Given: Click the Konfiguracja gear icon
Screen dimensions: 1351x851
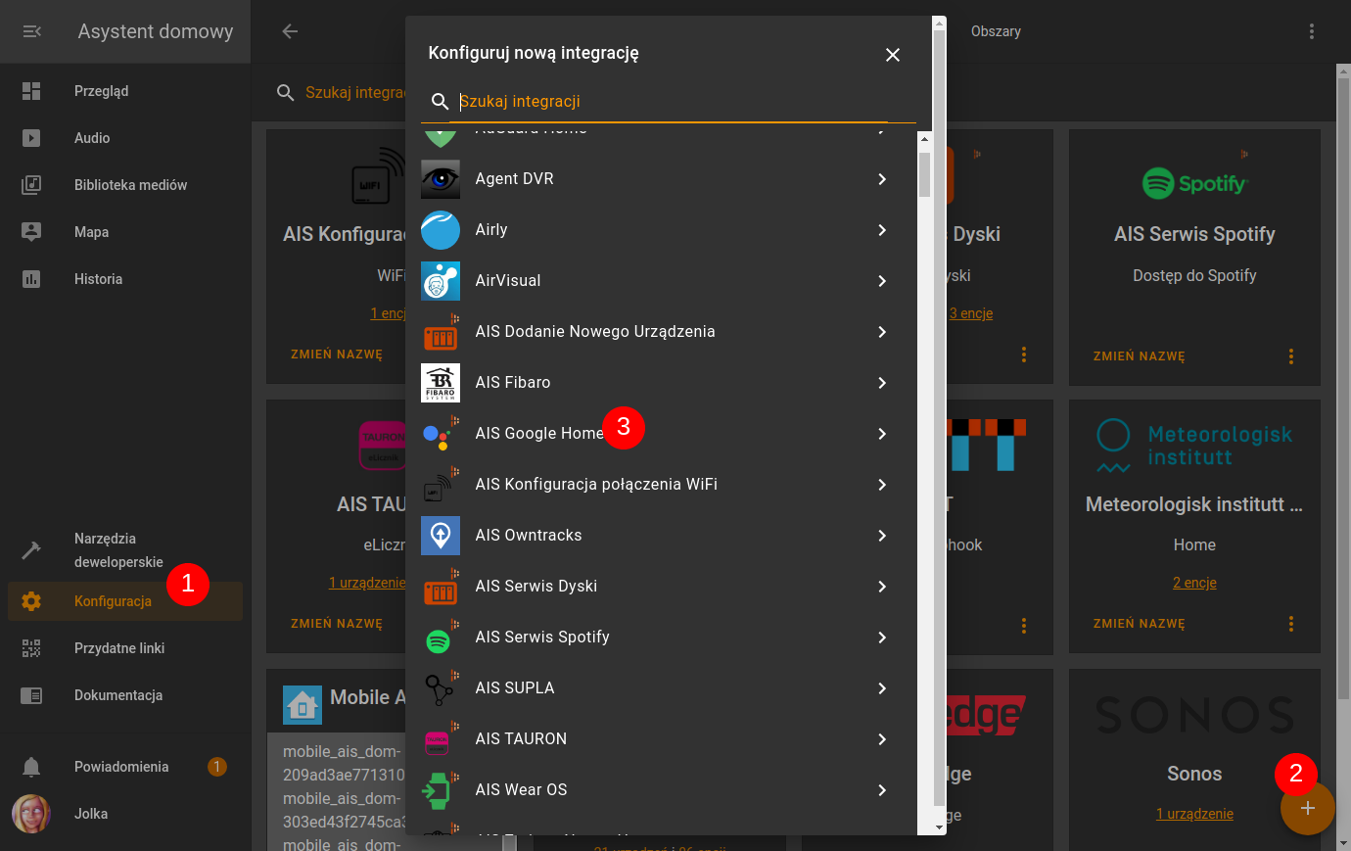Looking at the screenshot, I should 31,601.
